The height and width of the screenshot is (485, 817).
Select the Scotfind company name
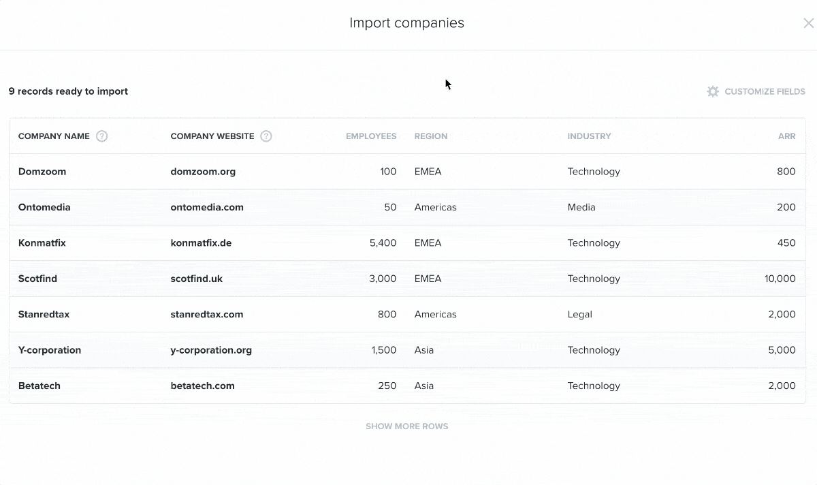pos(38,279)
